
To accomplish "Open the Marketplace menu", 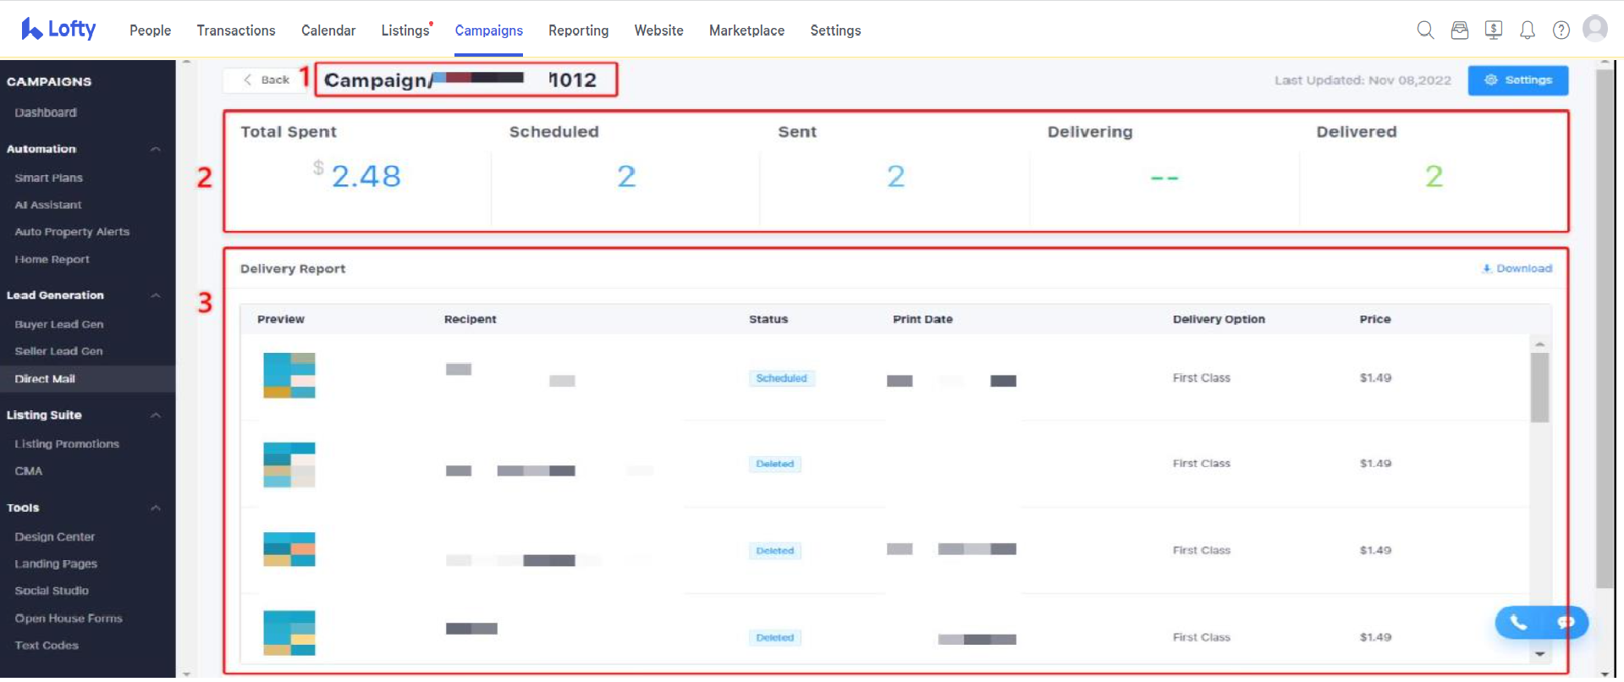I will tap(746, 30).
